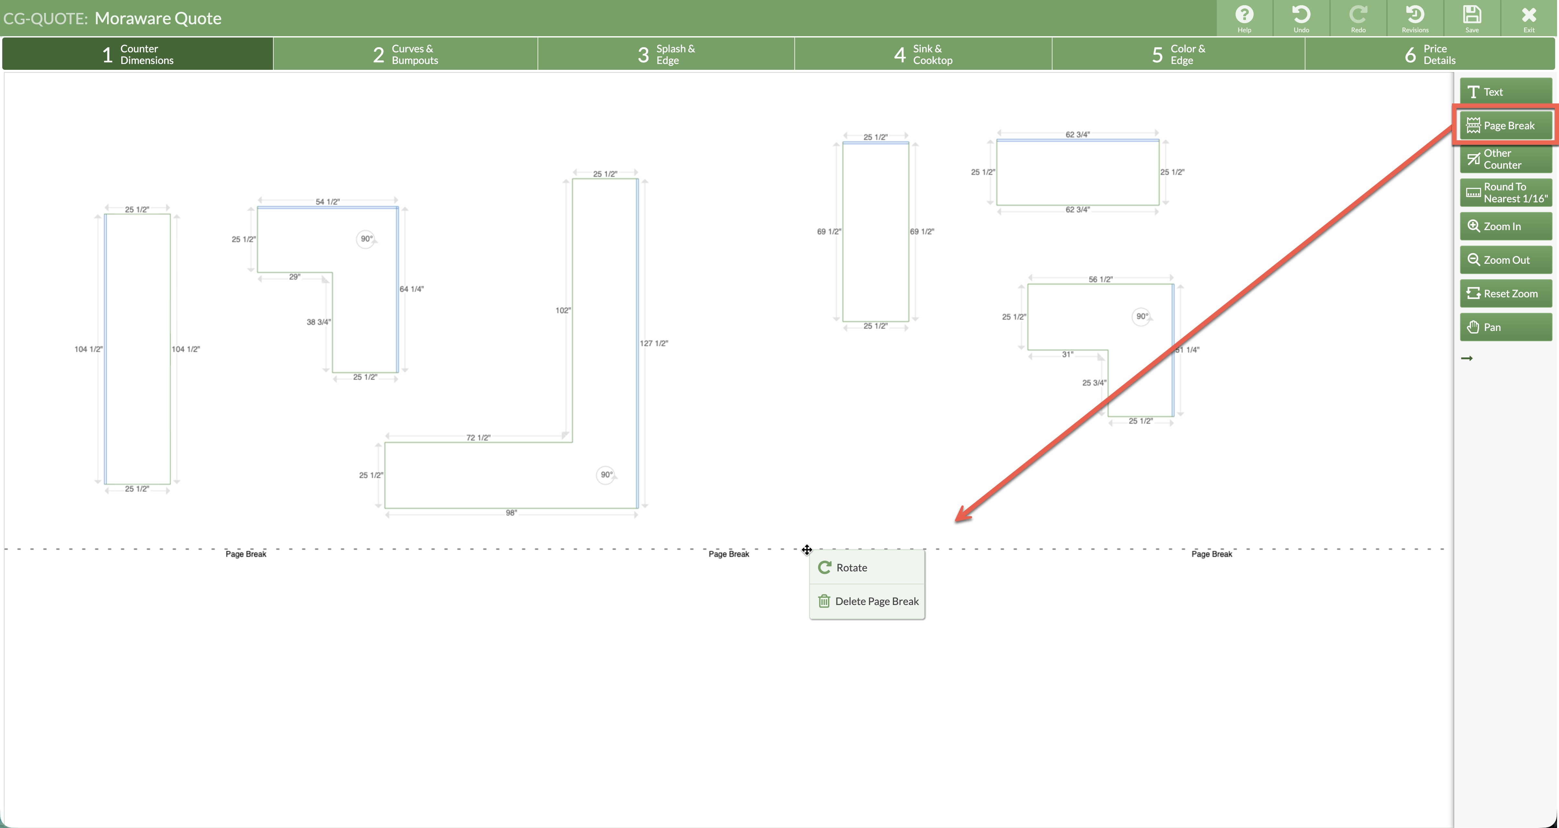Open the Help icon
The width and height of the screenshot is (1559, 828).
(x=1244, y=18)
